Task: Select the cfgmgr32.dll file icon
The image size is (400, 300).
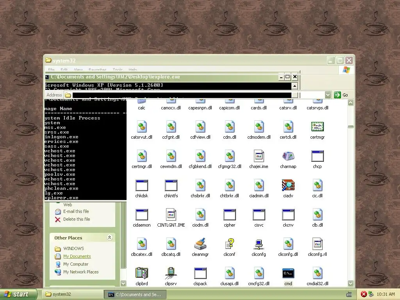Action: pyautogui.click(x=229, y=156)
